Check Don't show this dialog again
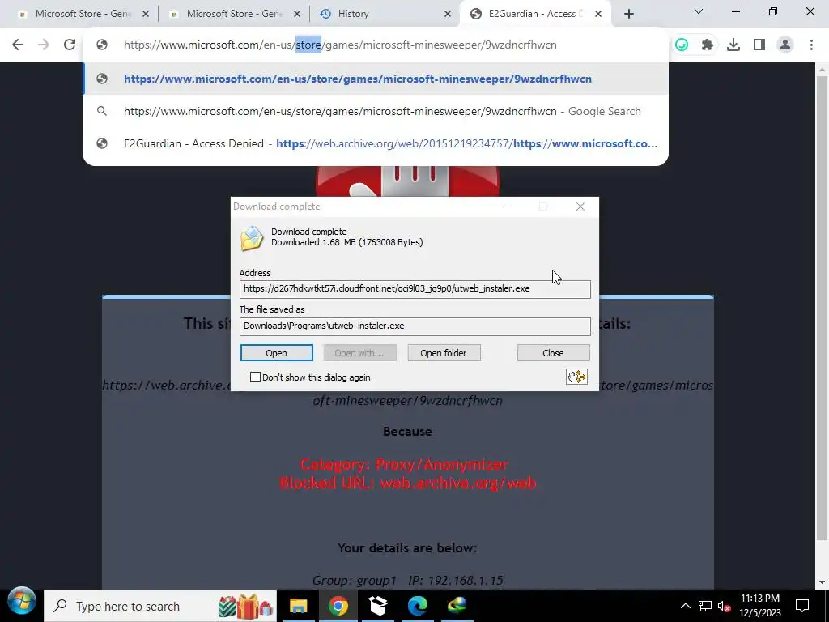Screen dimensions: 829x622 pyautogui.click(x=255, y=377)
